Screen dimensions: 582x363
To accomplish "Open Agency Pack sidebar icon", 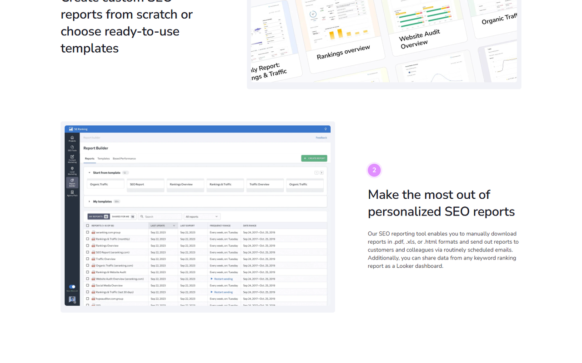I will pos(72,193).
